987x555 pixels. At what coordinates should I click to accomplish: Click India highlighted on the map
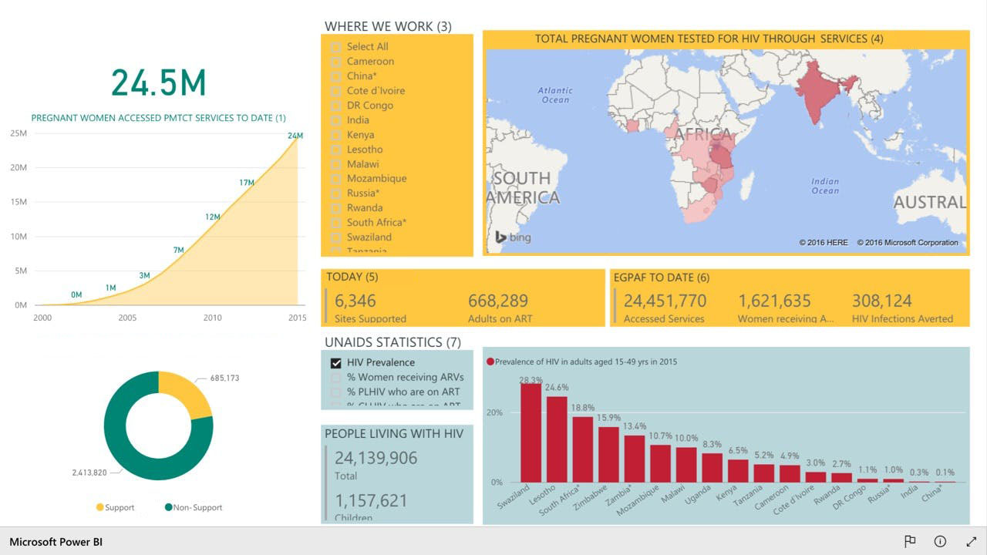pyautogui.click(x=820, y=91)
